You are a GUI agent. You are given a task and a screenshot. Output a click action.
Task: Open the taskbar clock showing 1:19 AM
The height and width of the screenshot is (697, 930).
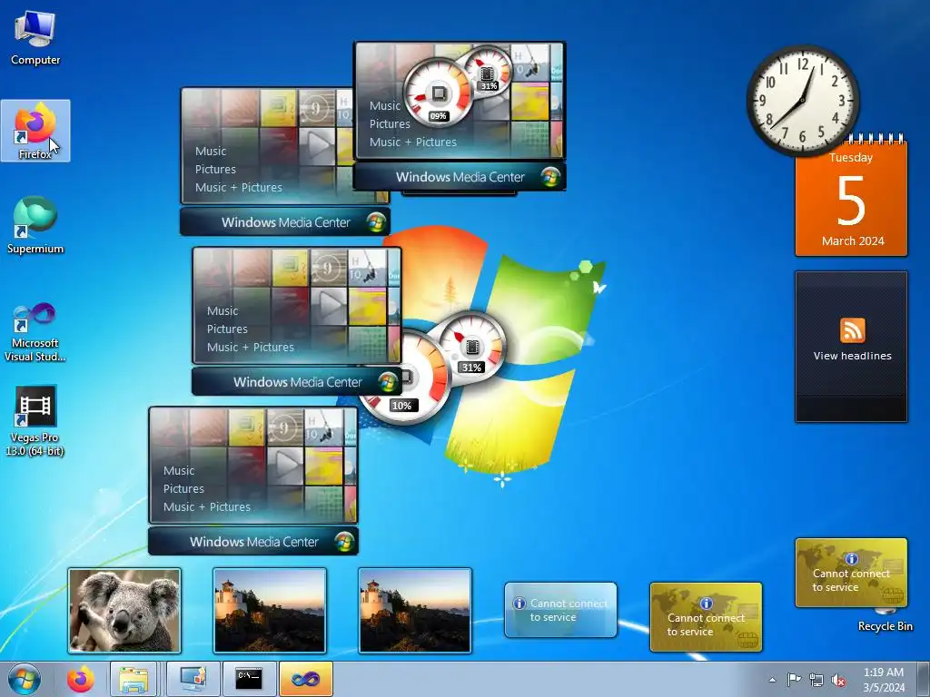click(x=884, y=680)
